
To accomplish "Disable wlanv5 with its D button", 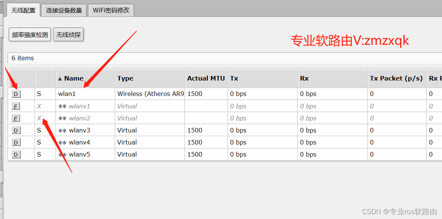I will point(16,155).
